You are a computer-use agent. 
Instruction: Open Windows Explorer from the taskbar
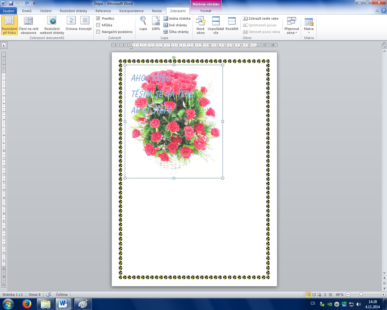(x=46, y=304)
